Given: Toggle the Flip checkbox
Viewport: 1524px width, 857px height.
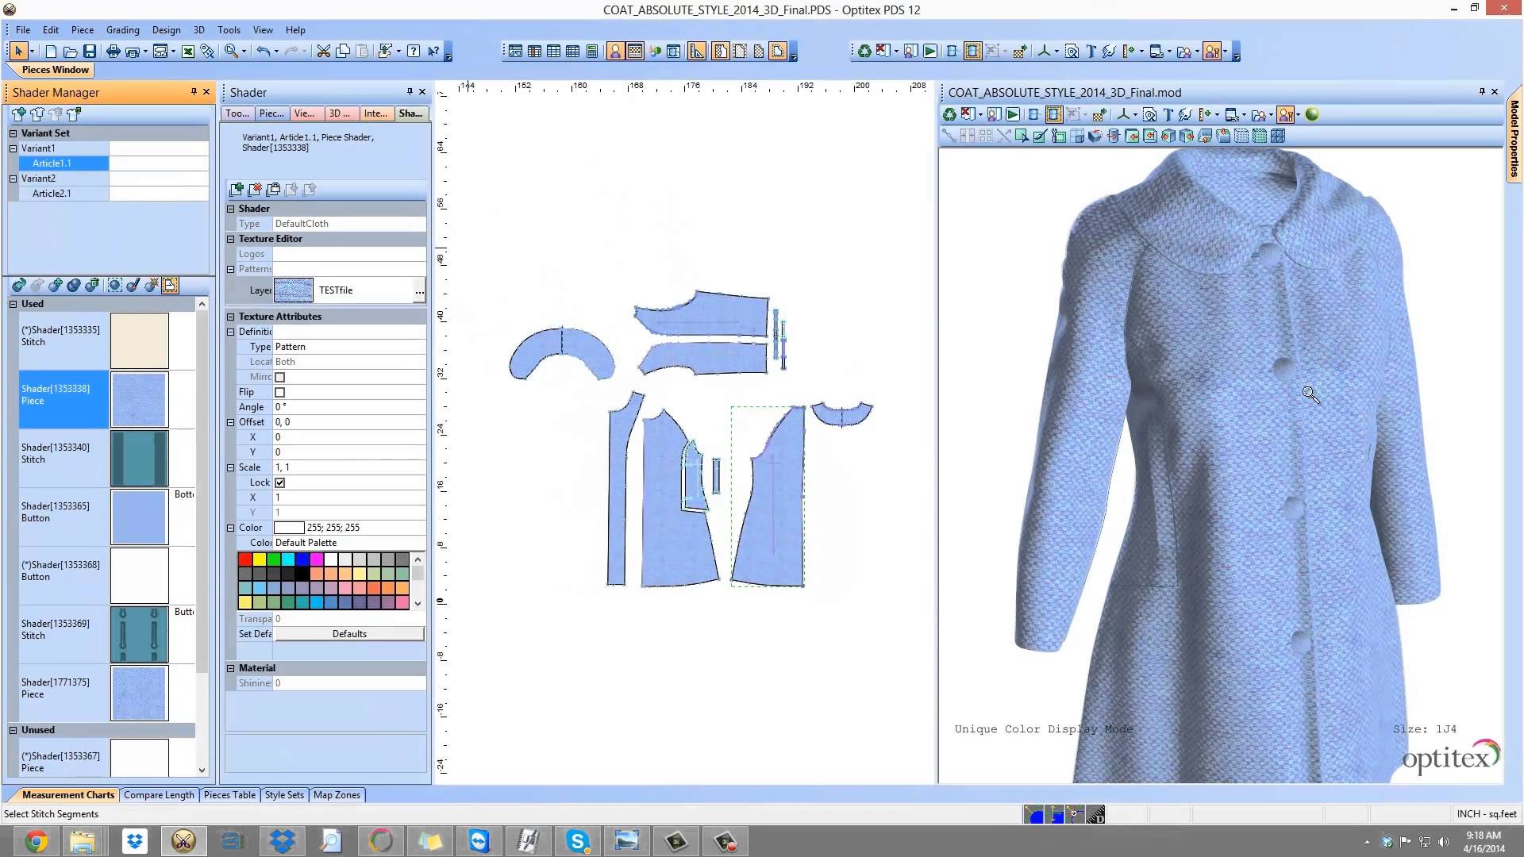Looking at the screenshot, I should [x=279, y=392].
